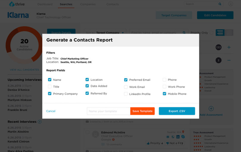Go to the Companies tab
Screen dimensions: 241x152
coord(88,4)
